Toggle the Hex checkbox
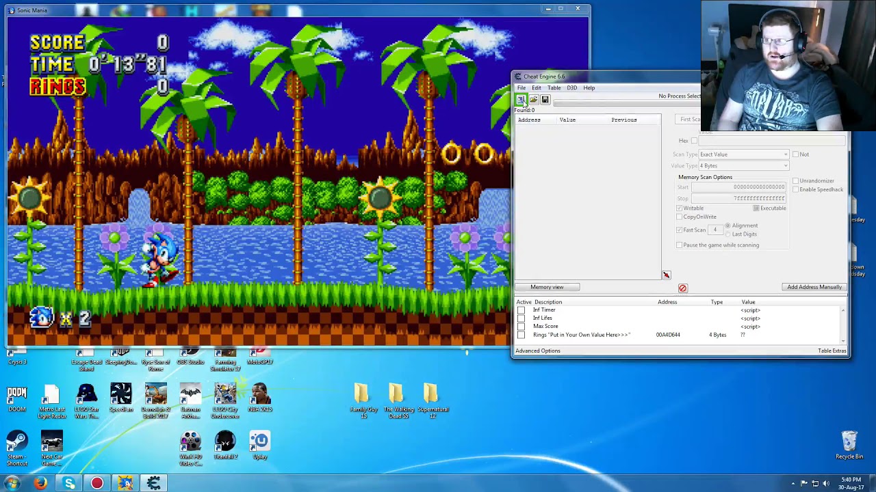Viewport: 876px width, 492px height. pos(694,141)
